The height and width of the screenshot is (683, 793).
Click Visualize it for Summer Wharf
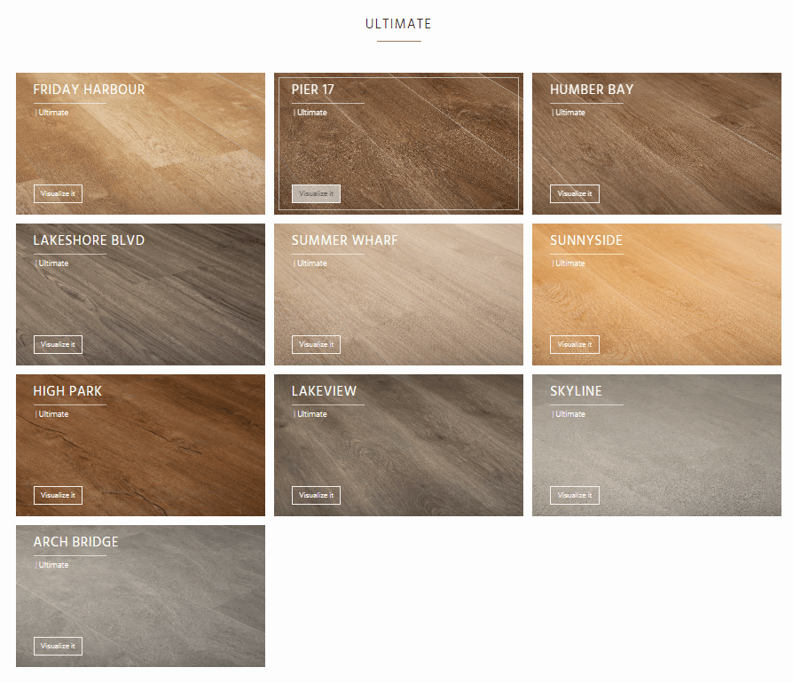(315, 344)
